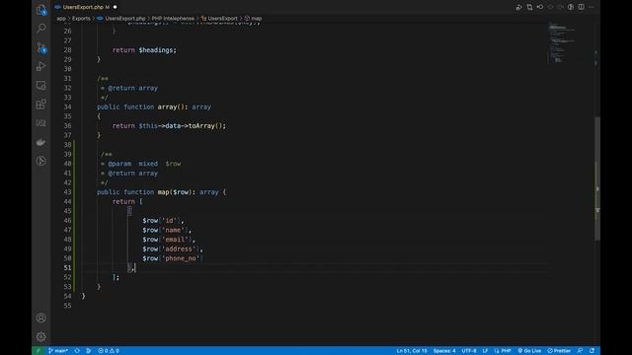Click the minimap code preview
The image size is (632, 355).
(x=561, y=42)
